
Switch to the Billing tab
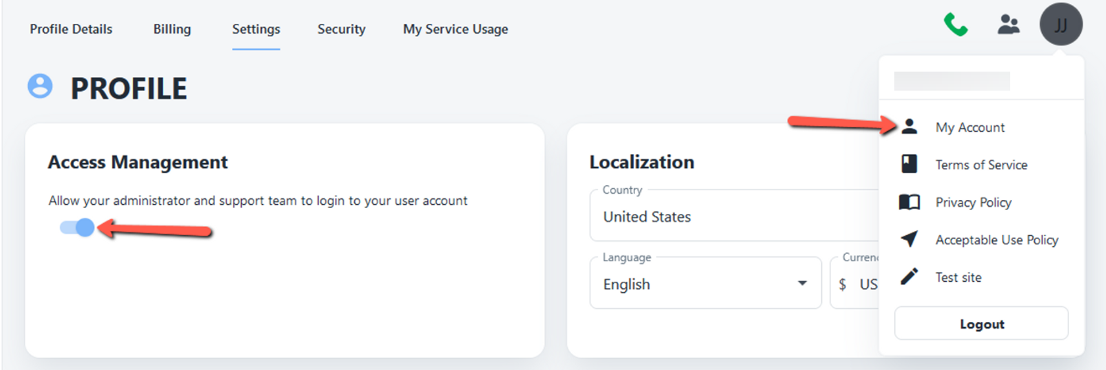(x=172, y=29)
